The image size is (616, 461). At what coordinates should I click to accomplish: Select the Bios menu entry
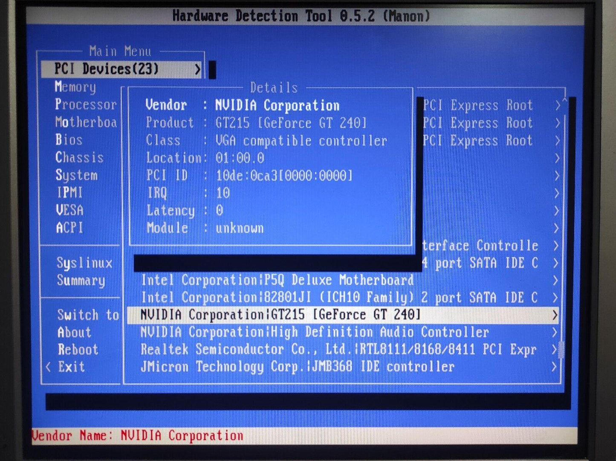pyautogui.click(x=69, y=140)
